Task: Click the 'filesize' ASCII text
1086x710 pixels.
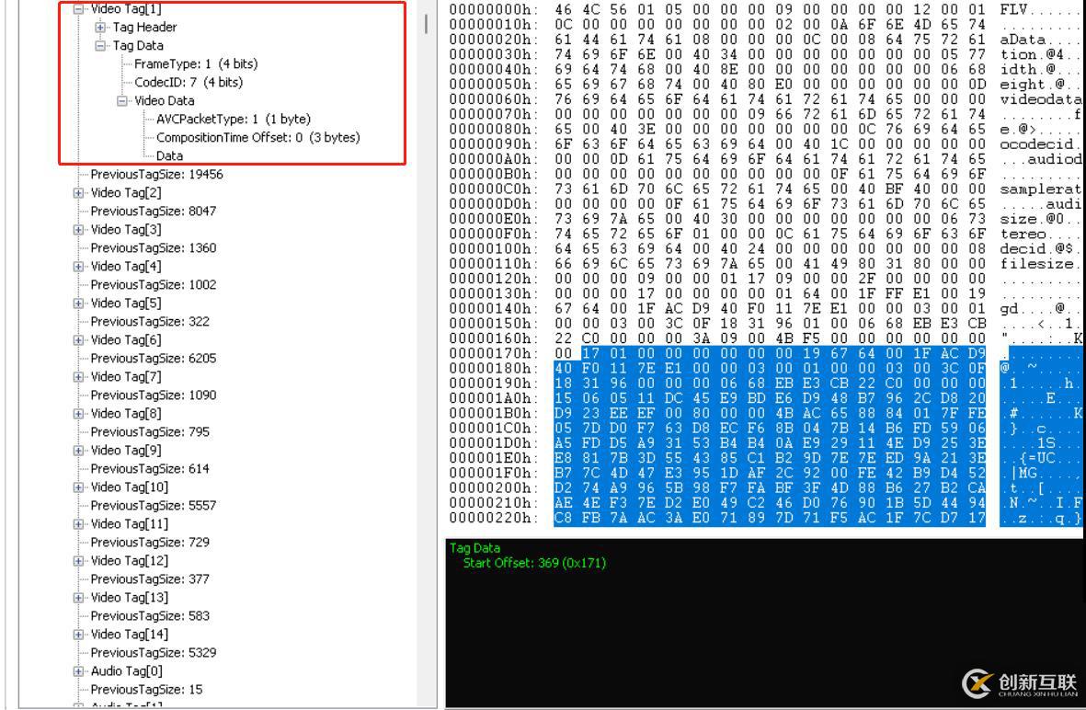Action: click(1036, 264)
